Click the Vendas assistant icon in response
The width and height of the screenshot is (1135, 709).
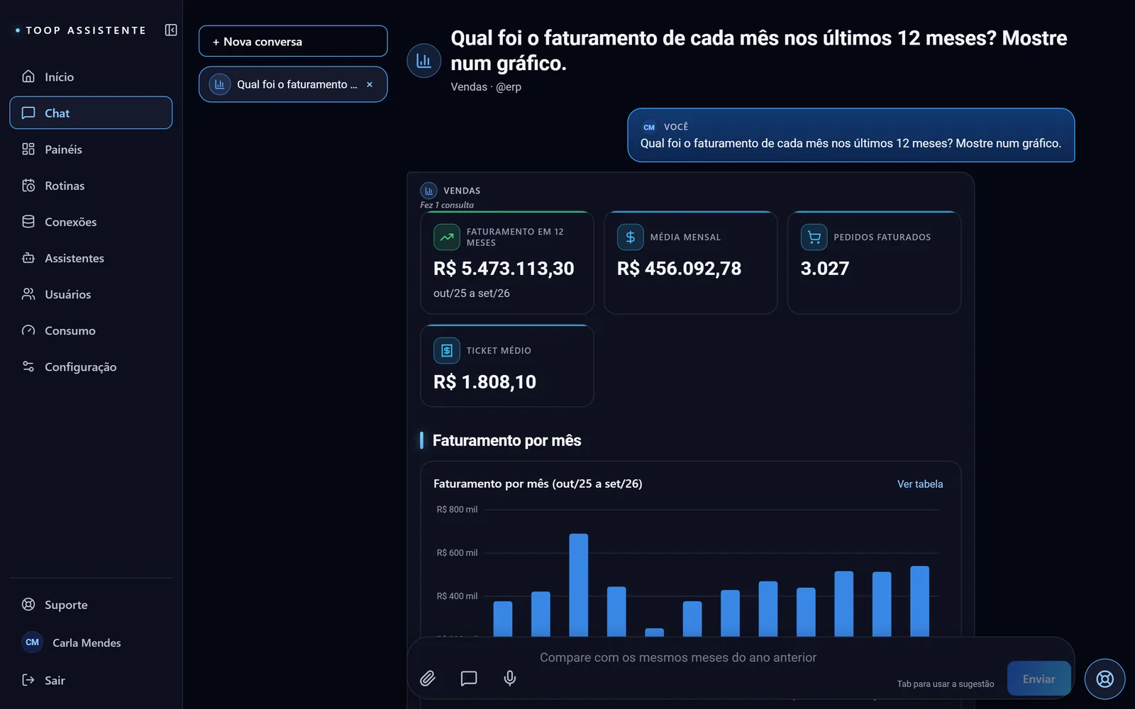click(x=428, y=191)
